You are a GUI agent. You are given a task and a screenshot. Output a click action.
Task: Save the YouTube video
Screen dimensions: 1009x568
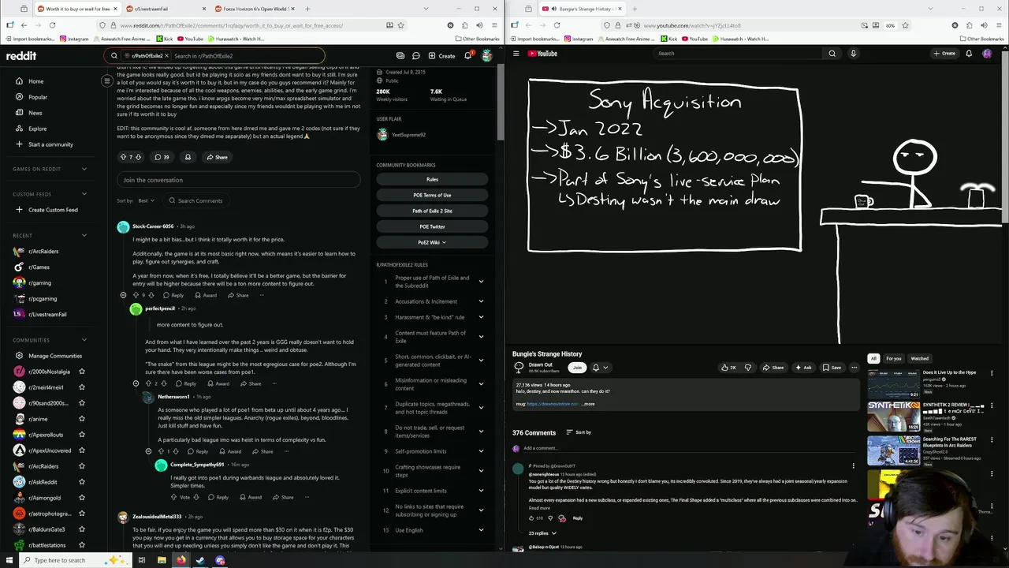(x=832, y=368)
